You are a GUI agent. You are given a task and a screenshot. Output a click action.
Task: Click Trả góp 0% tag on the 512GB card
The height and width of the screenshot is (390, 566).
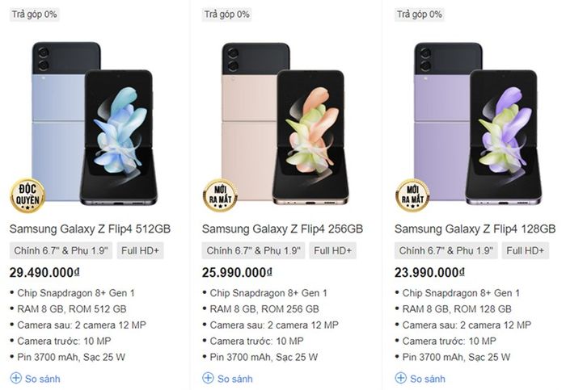(34, 15)
